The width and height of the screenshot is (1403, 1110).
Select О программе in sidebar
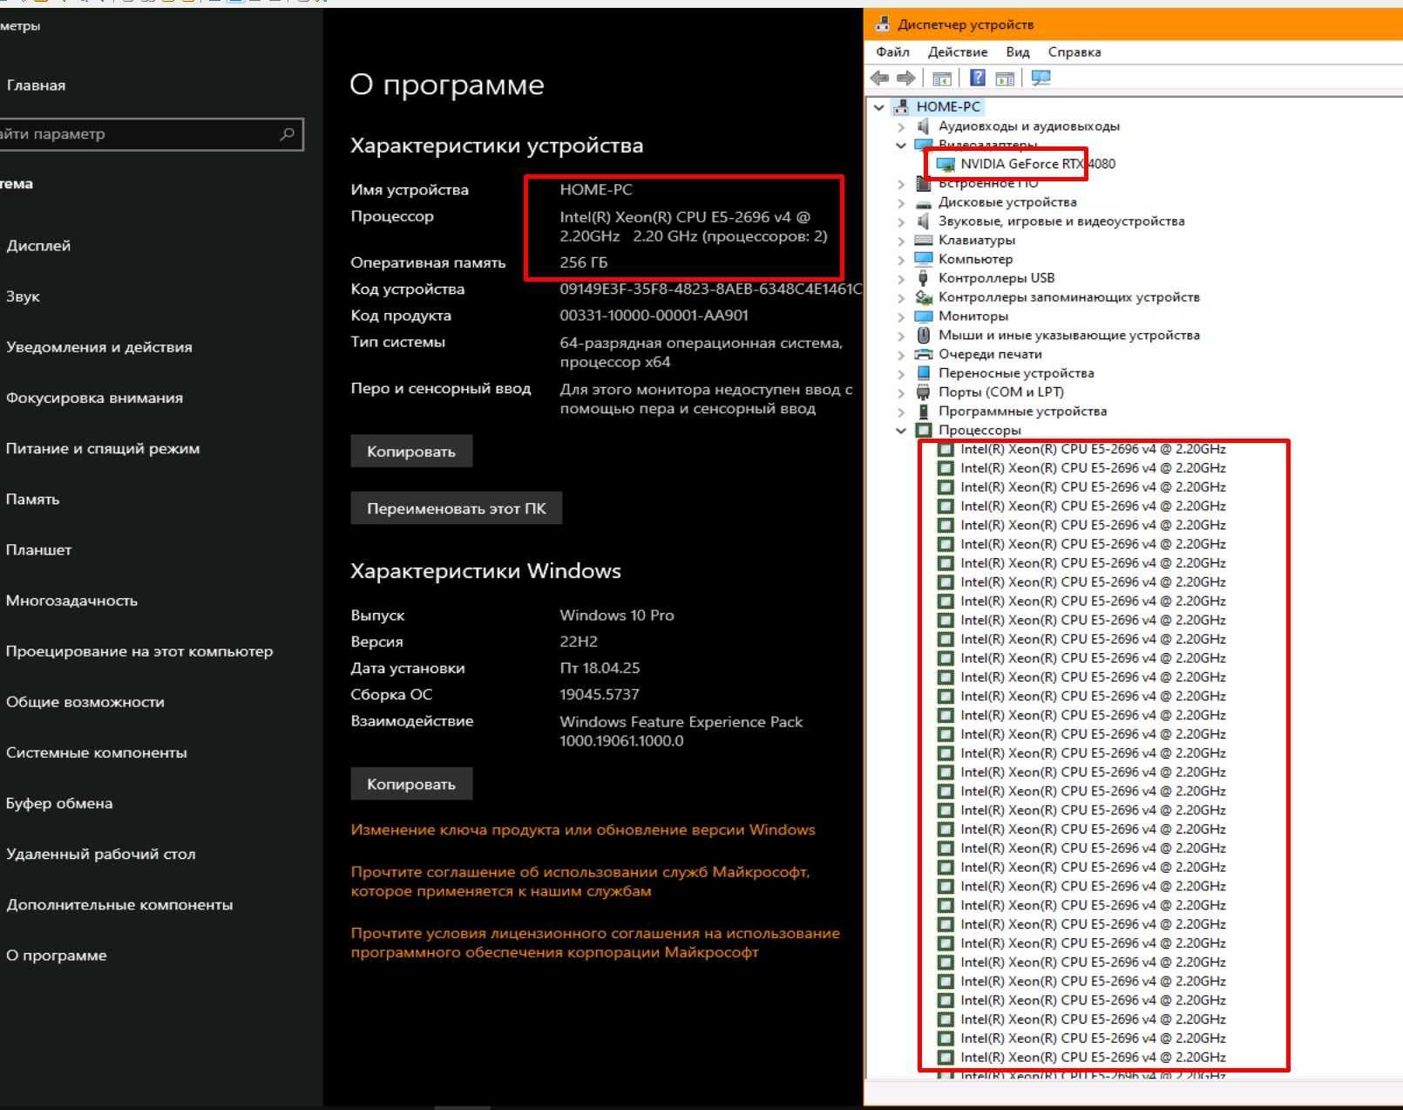point(56,956)
